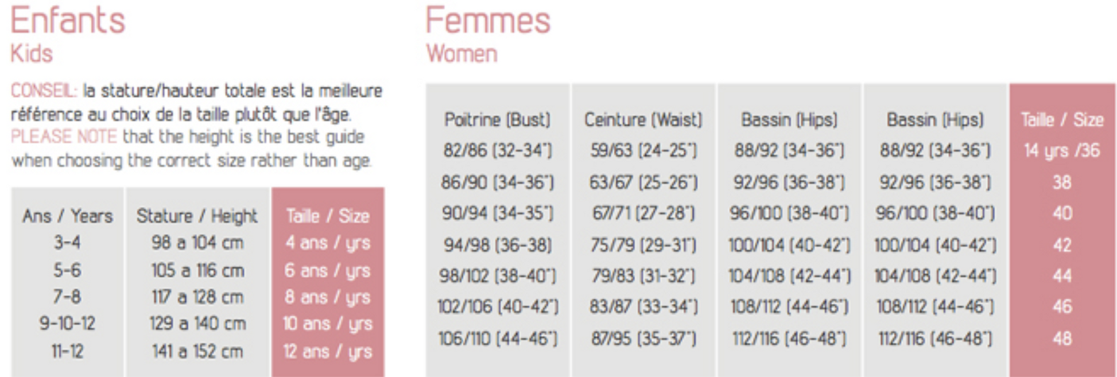This screenshot has height=377, width=1117.
Task: Select the "Women" subtitle text
Action: click(461, 54)
